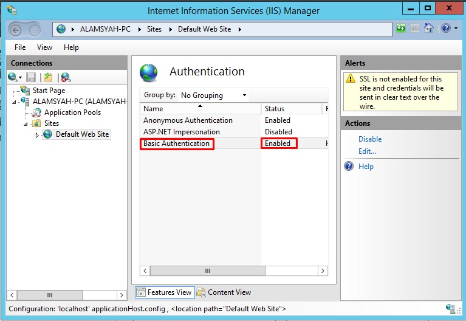Image resolution: width=466 pixels, height=321 pixels.
Task: Open the View menu
Action: 44,47
